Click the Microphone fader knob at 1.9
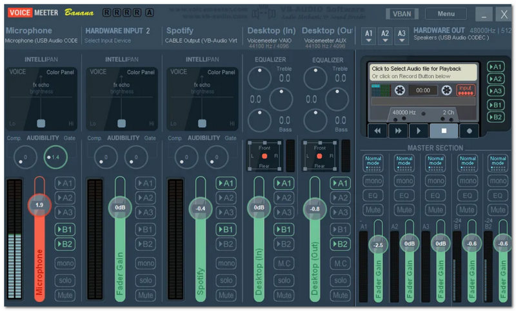This screenshot has height=311, width=516. [x=39, y=205]
